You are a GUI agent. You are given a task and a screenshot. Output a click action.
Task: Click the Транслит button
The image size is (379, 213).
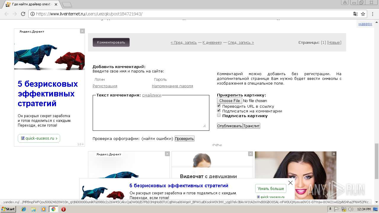coord(251,126)
